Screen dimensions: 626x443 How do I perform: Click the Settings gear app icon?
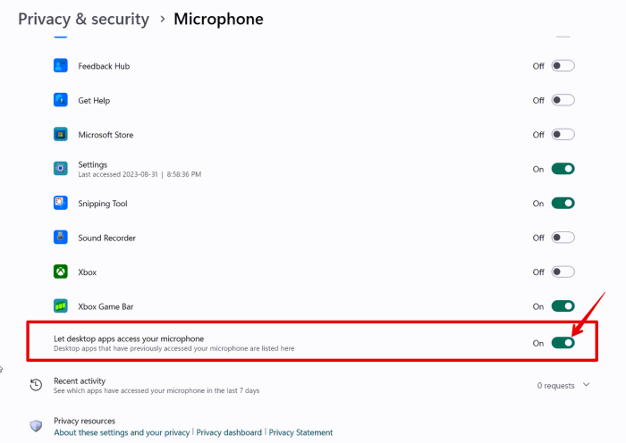coord(61,169)
